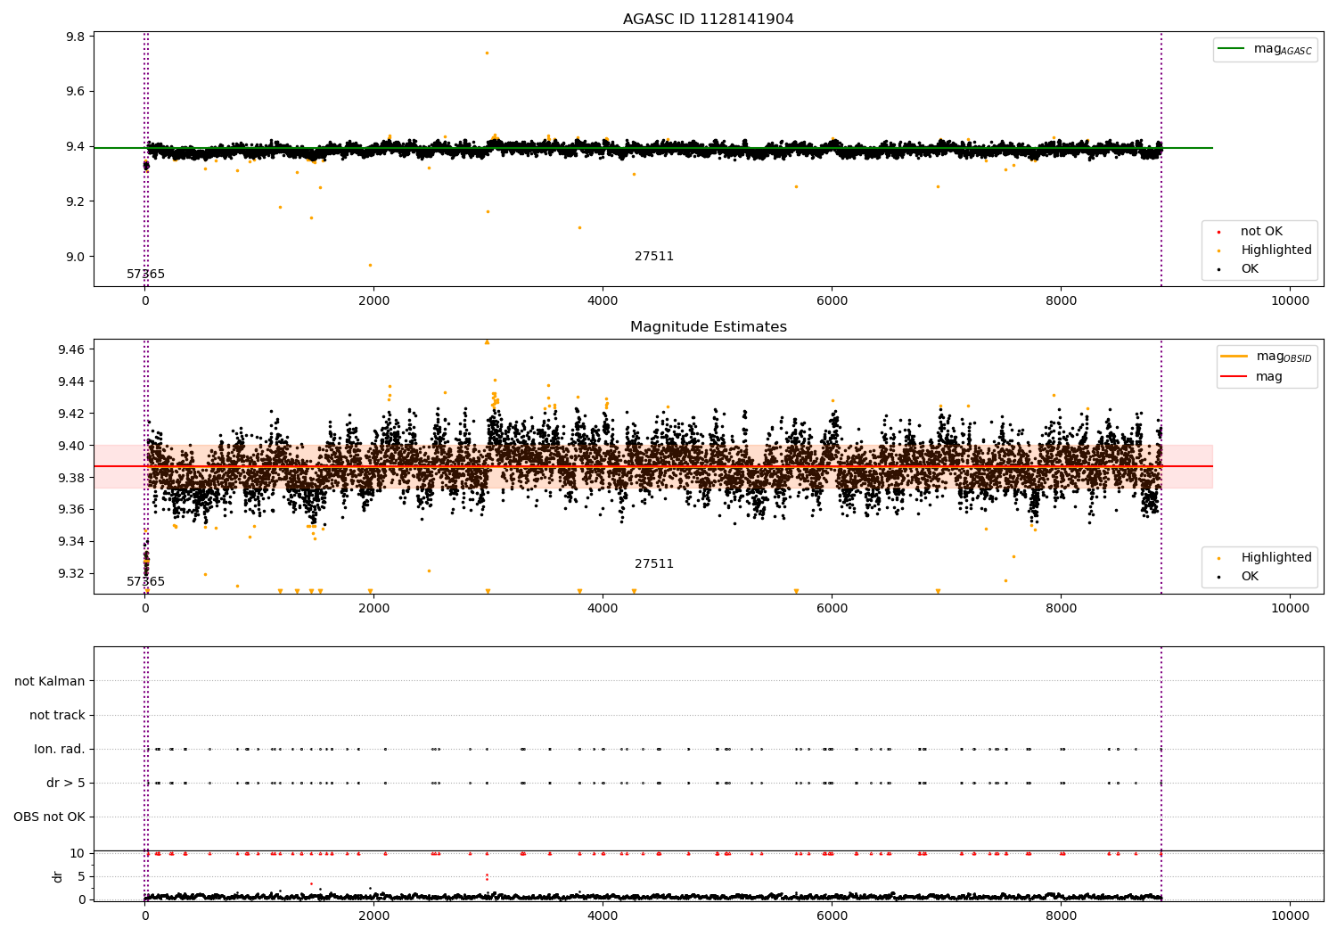1337x936 pixels.
Task: Click the 5 tick label on dr axis
Action: (x=81, y=876)
